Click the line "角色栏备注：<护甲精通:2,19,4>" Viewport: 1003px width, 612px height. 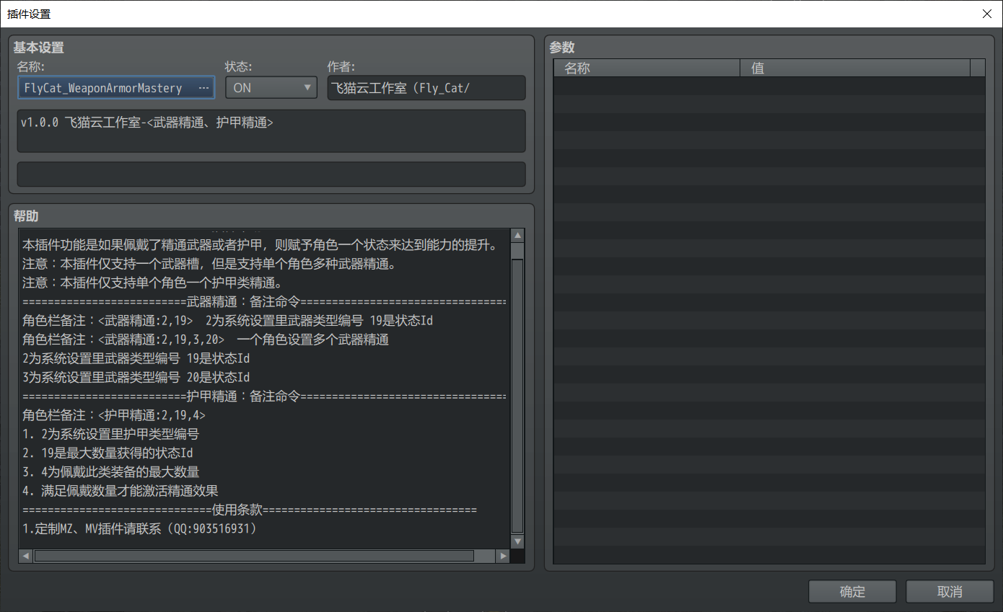click(114, 415)
